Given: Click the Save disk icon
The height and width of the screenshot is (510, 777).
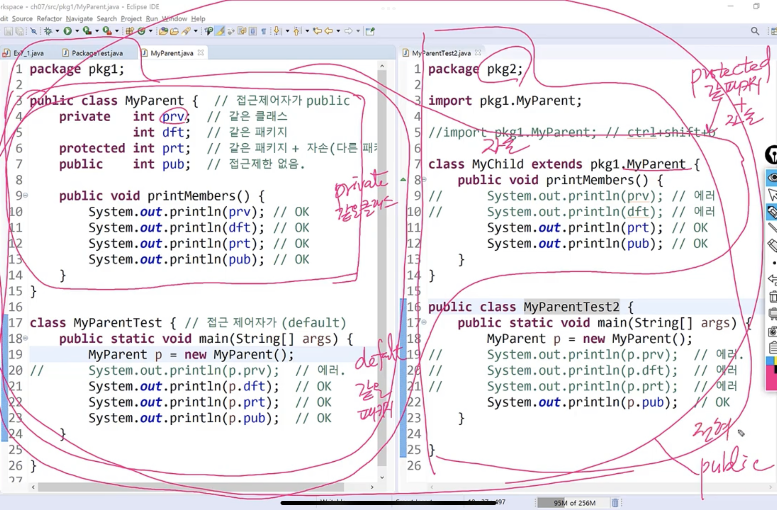Looking at the screenshot, I should point(9,31).
